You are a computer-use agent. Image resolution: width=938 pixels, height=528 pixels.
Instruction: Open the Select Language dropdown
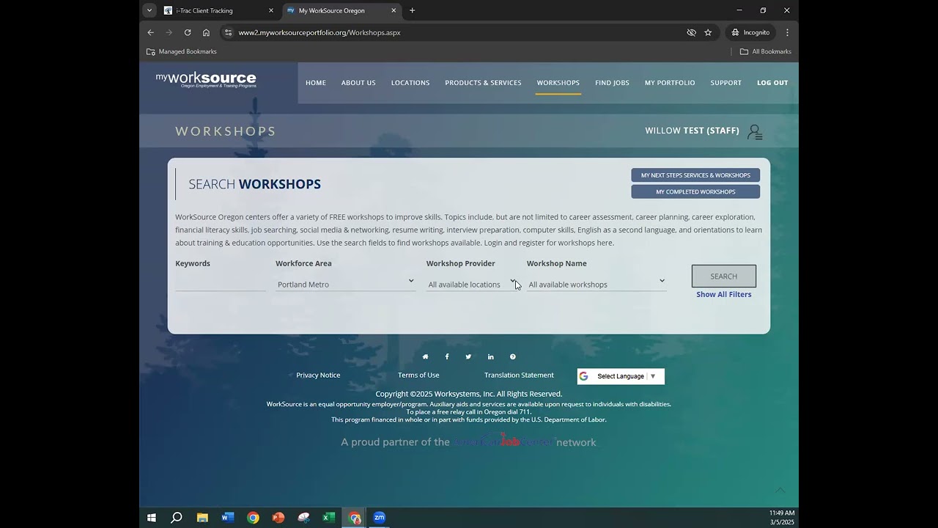point(621,376)
